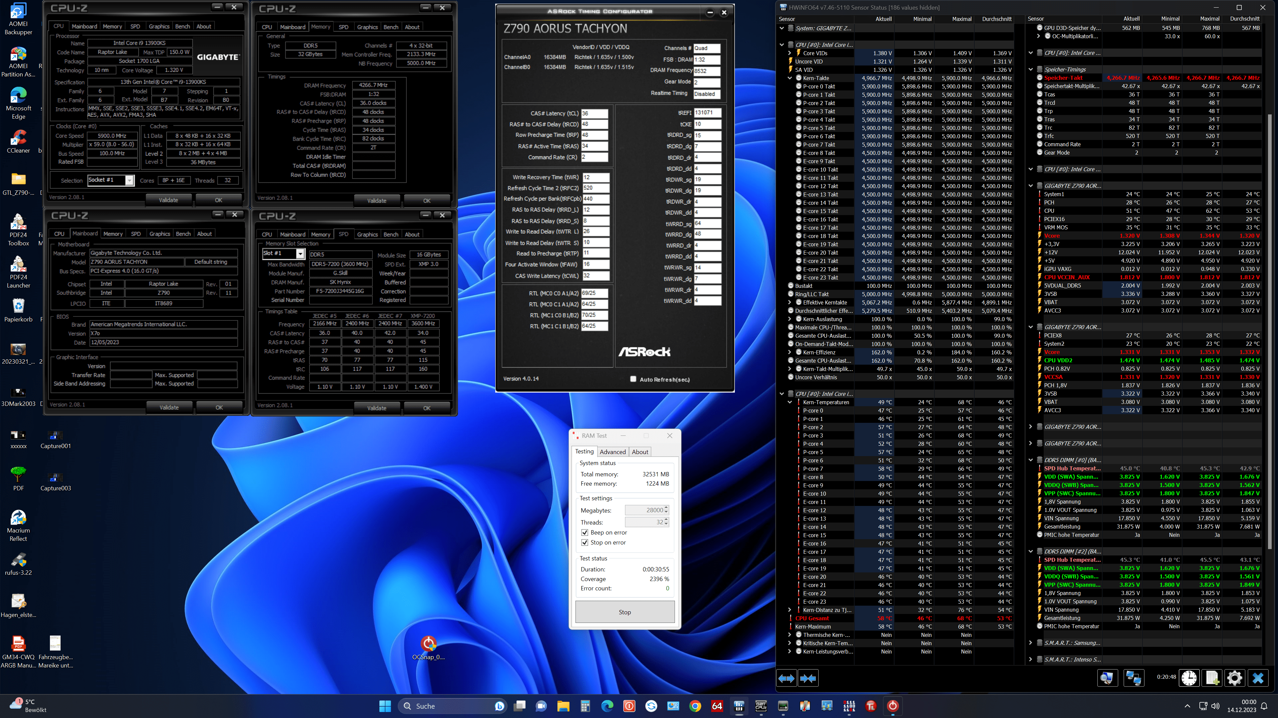Open Socket #1 selection dropdown
The image size is (1278, 718).
click(129, 180)
